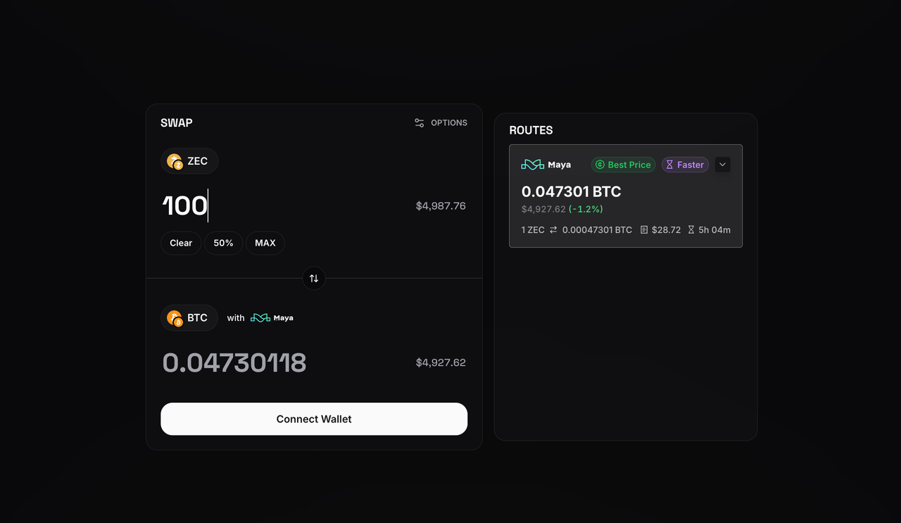Select the Faster badge
The image size is (901, 523).
685,165
